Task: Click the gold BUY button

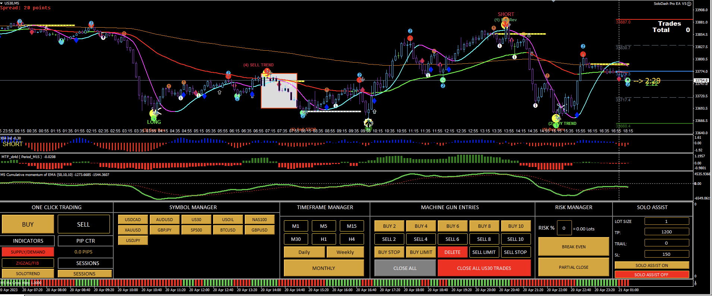Action: 28,224
